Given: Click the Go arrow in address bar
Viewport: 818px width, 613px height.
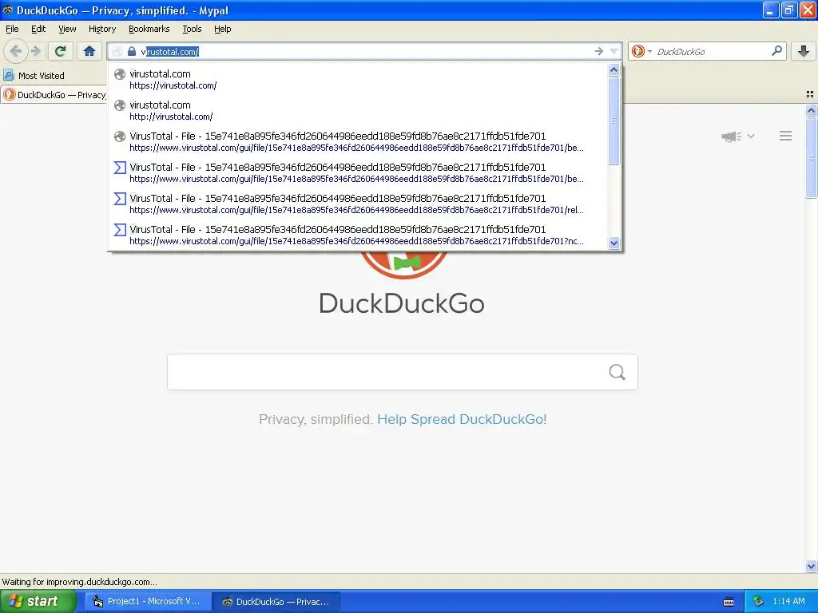Looking at the screenshot, I should 599,51.
